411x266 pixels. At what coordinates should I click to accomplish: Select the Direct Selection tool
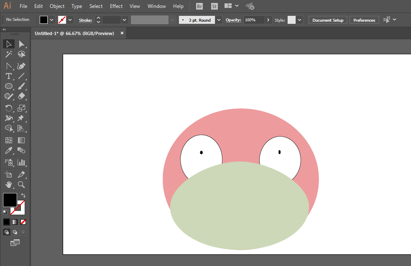point(21,44)
